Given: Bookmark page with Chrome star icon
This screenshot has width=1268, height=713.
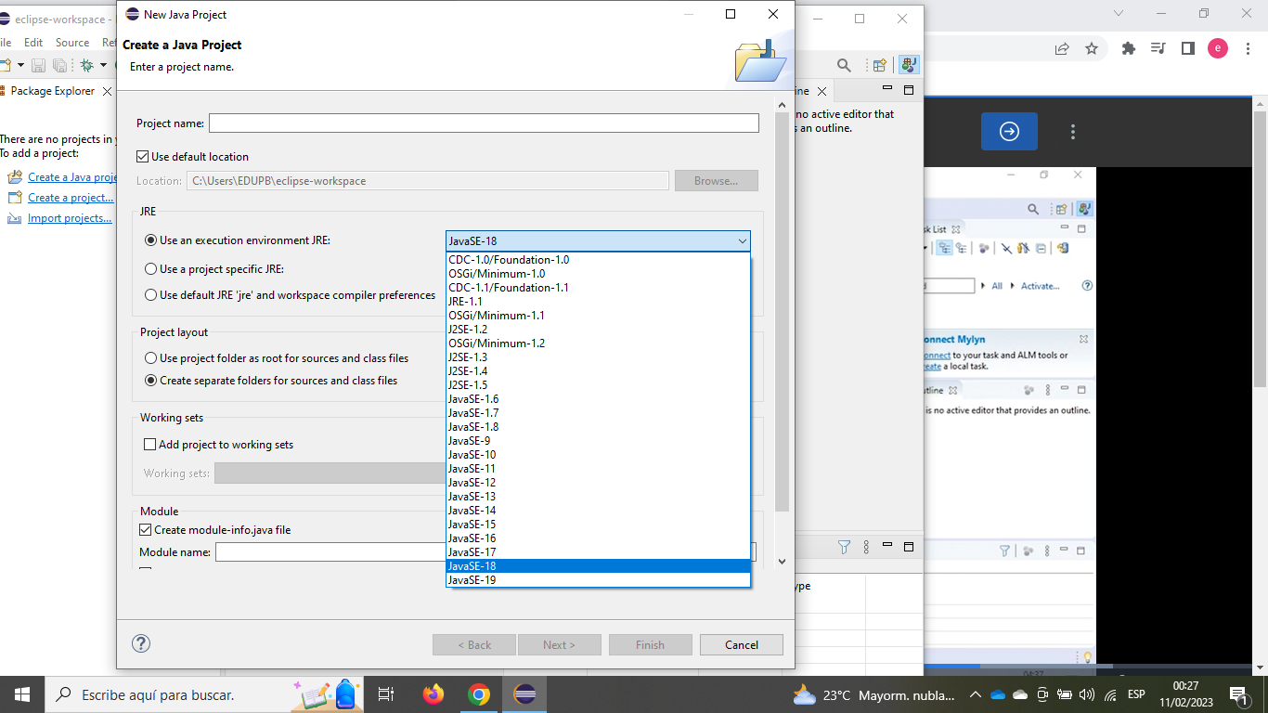Looking at the screenshot, I should tap(1092, 48).
